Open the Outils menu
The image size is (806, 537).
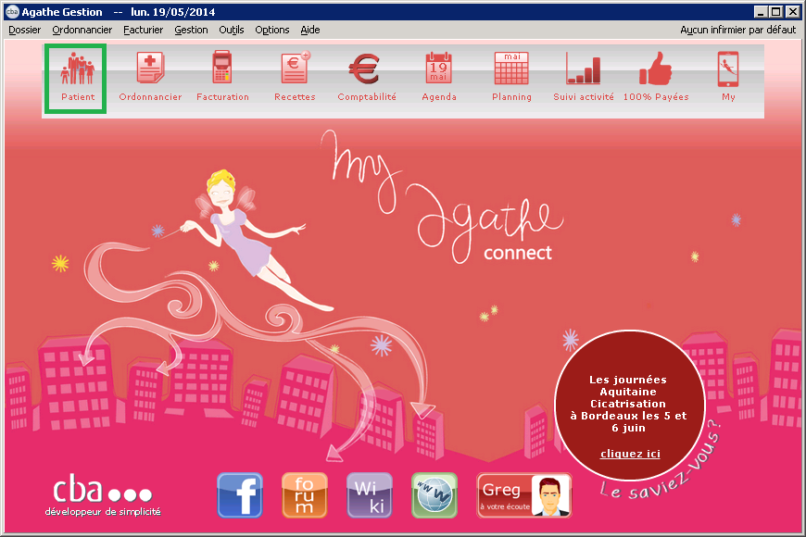(232, 30)
